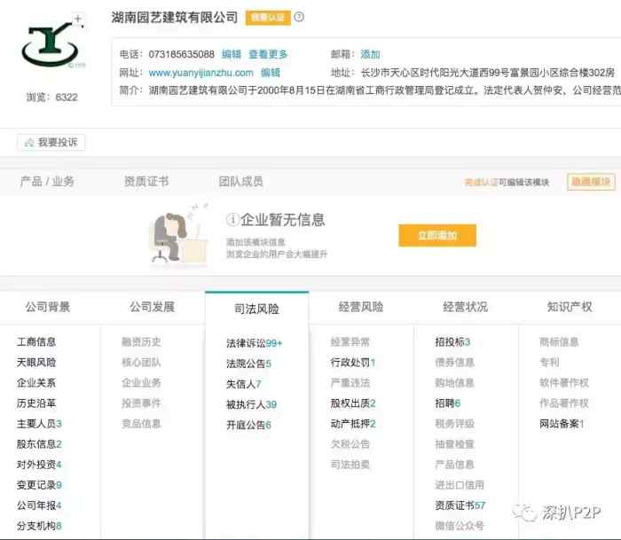Screen dimensions: 621x540
Task: Open the www.yuanyijianzhu.com website link
Action: coord(200,73)
